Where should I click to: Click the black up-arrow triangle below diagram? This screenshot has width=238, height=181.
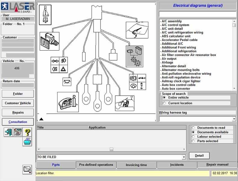pos(42,119)
